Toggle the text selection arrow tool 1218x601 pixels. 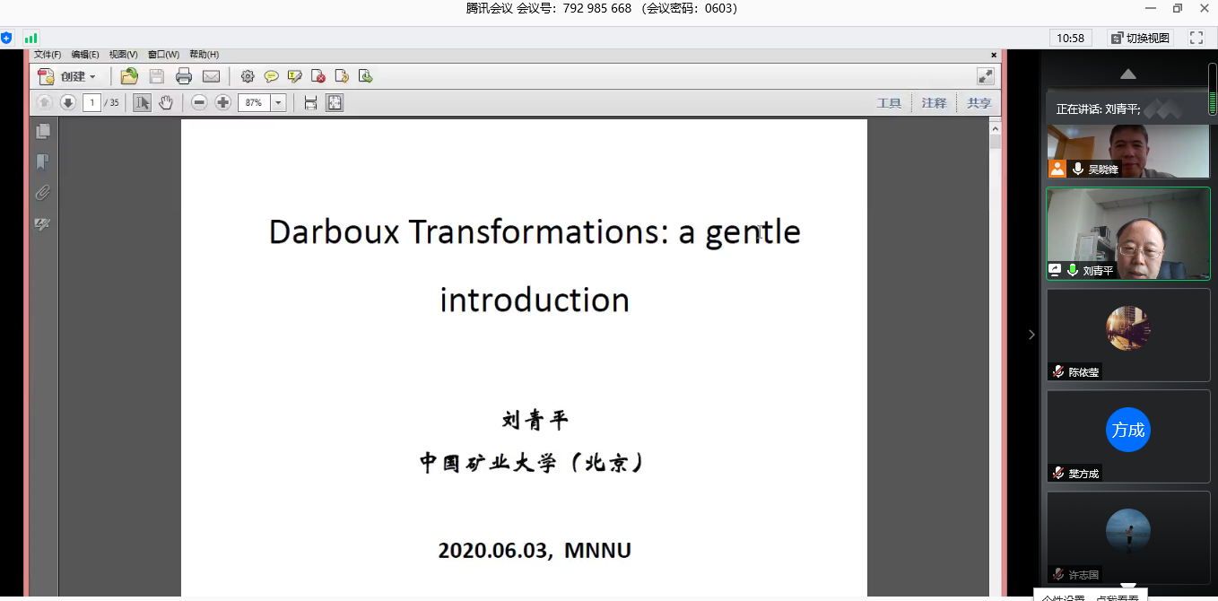142,103
